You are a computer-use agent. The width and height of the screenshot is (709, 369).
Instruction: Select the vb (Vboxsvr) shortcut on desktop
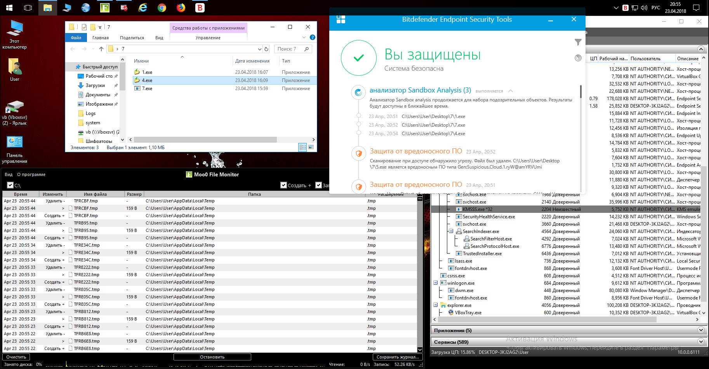coord(14,113)
